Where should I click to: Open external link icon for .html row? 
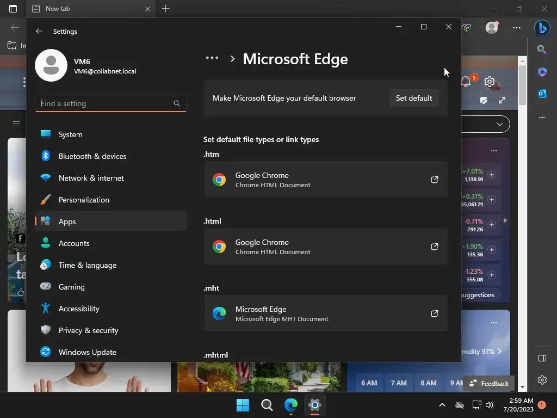click(x=435, y=247)
